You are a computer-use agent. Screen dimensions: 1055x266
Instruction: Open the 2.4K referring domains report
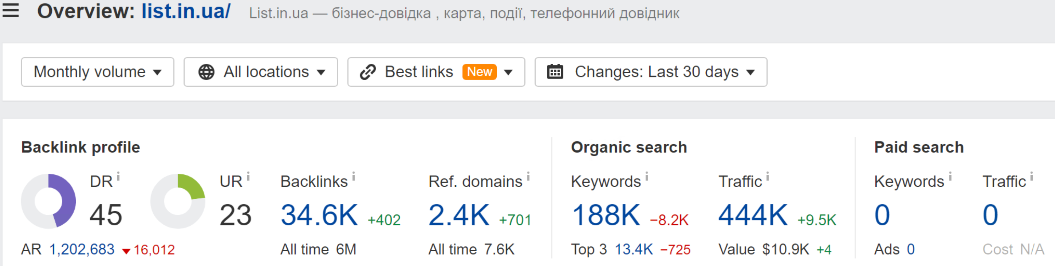(x=459, y=215)
